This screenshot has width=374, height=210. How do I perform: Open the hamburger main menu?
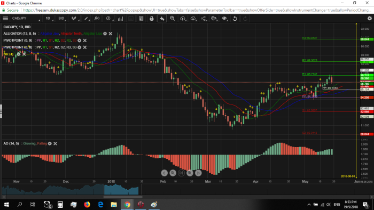[5, 18]
